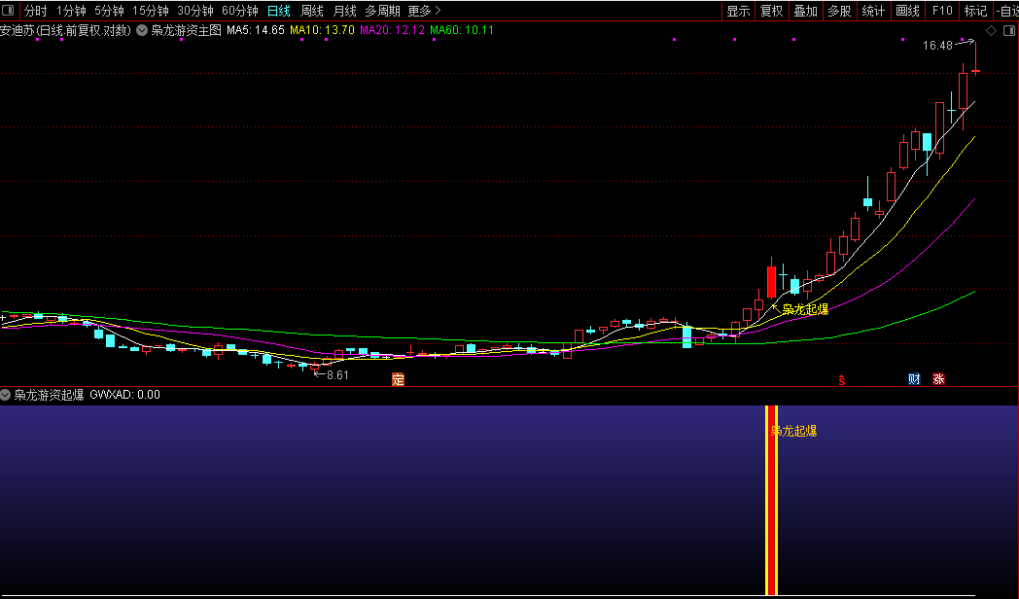The width and height of the screenshot is (1019, 599).
Task: Expand the 枭龙游资起爆 sub-indicator chevron
Action: [5, 395]
